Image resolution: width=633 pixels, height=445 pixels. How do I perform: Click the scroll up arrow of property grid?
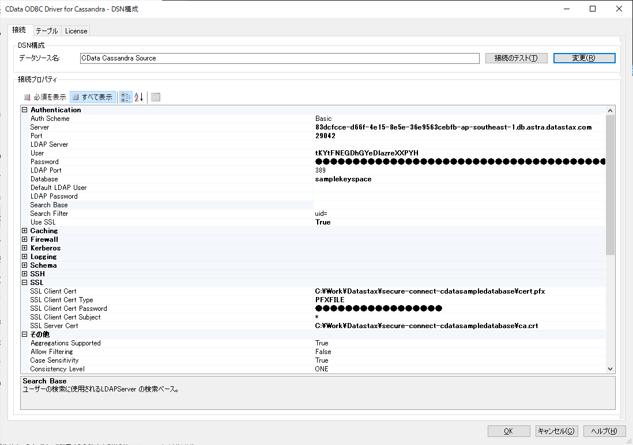point(610,111)
